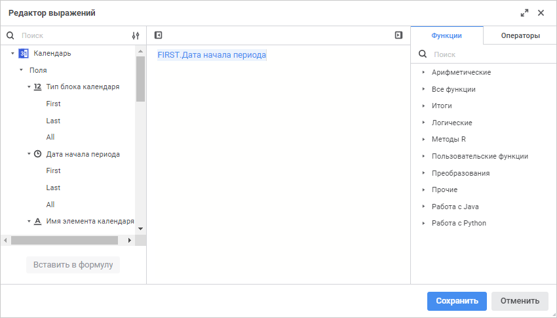Screen dimensions: 557x318
Task: Expand the expression editor dialog to fullscreen
Action: 524,13
